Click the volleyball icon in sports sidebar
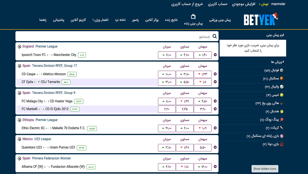 click(282, 87)
